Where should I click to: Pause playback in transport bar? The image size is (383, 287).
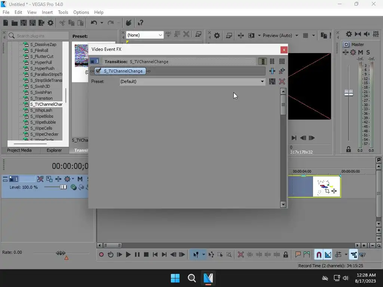[x=137, y=255]
